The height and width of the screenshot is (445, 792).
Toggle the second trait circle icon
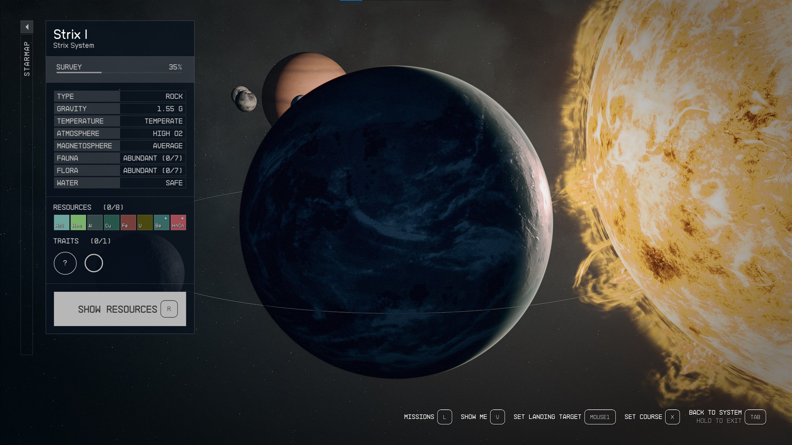coord(93,263)
